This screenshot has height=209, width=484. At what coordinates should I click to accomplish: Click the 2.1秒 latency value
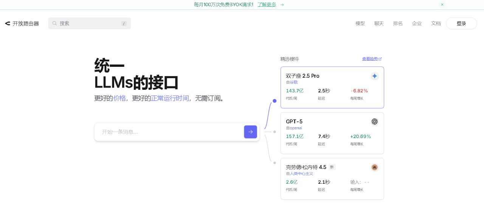tap(324, 182)
